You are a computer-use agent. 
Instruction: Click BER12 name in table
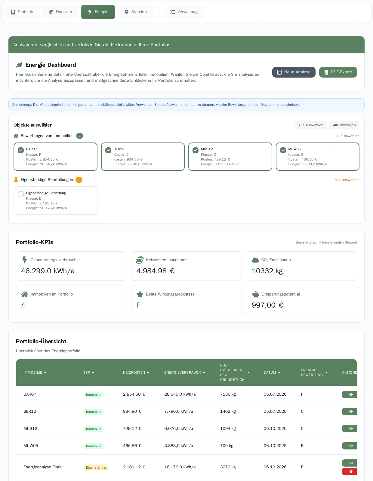(30, 412)
